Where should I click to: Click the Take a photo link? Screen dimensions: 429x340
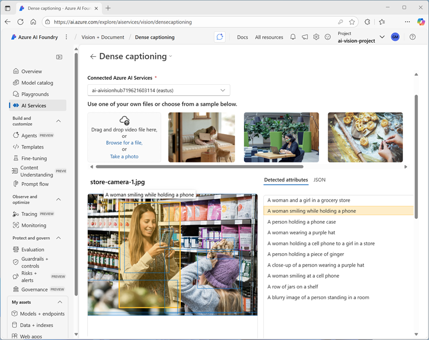pos(124,157)
